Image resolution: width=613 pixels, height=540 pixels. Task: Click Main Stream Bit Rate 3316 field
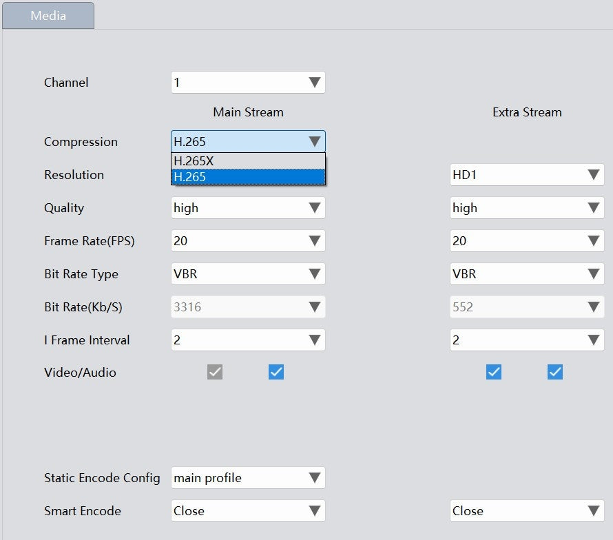coord(248,307)
